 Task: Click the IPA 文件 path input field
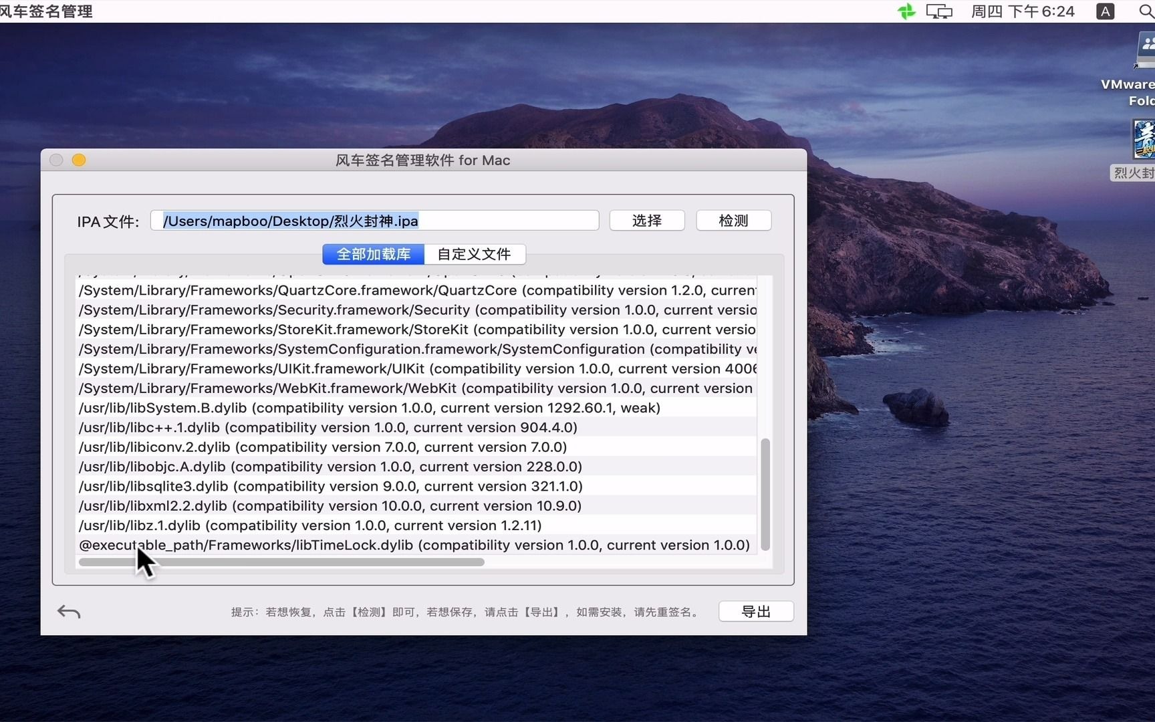[x=374, y=221]
